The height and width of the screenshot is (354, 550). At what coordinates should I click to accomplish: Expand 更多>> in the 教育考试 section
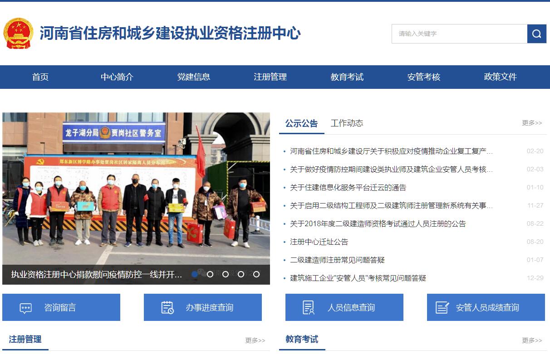click(x=531, y=340)
